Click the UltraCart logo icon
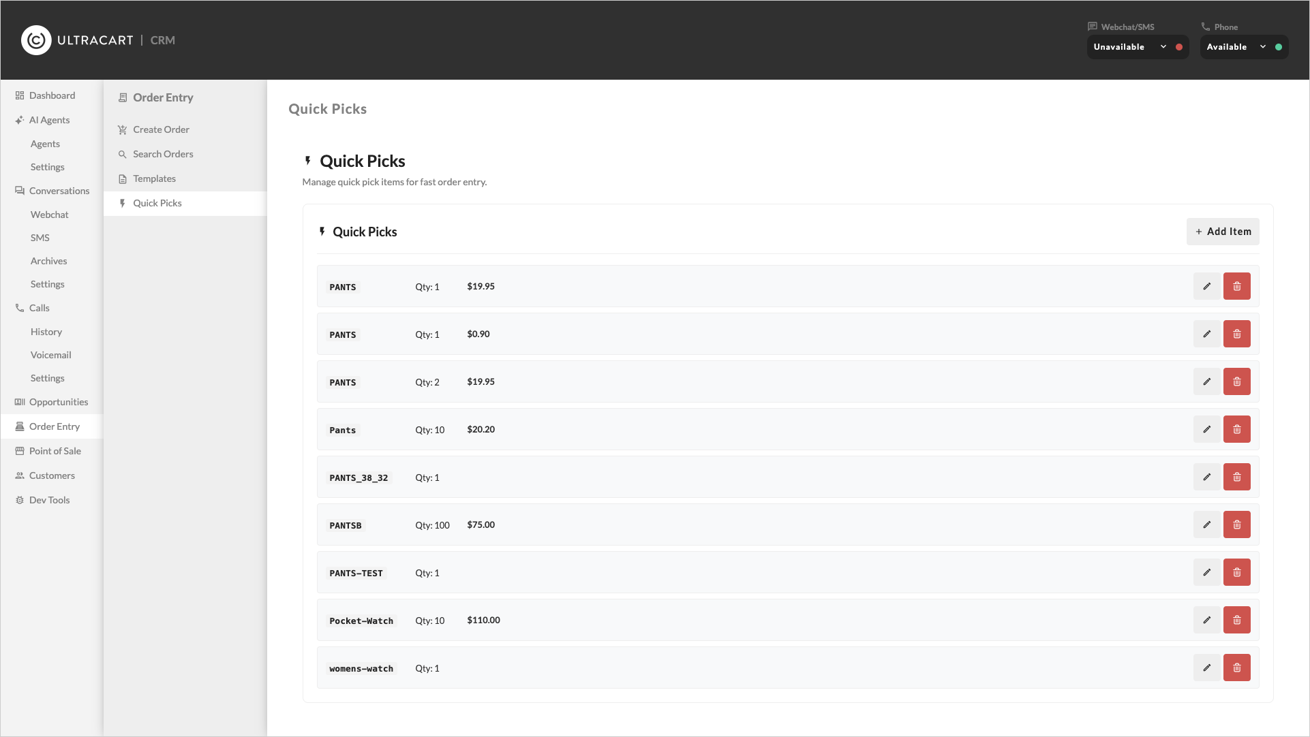Screen dimensions: 1310x737 (36, 40)
